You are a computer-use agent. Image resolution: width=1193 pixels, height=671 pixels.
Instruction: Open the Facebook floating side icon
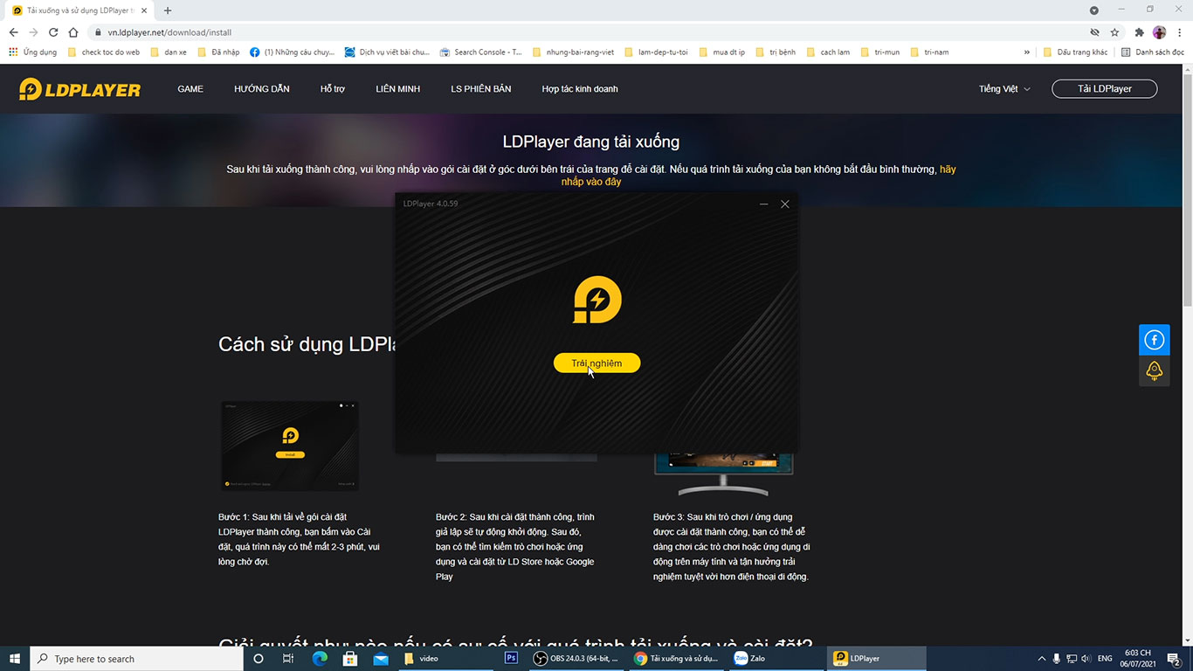click(x=1154, y=340)
